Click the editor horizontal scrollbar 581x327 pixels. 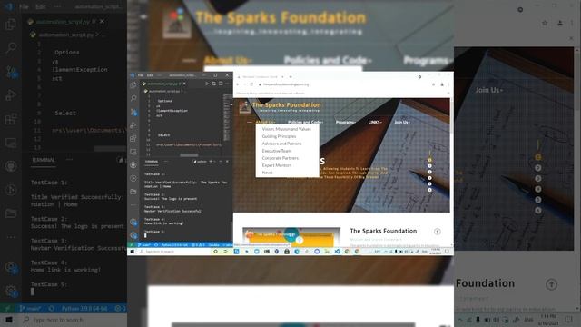[189, 155]
